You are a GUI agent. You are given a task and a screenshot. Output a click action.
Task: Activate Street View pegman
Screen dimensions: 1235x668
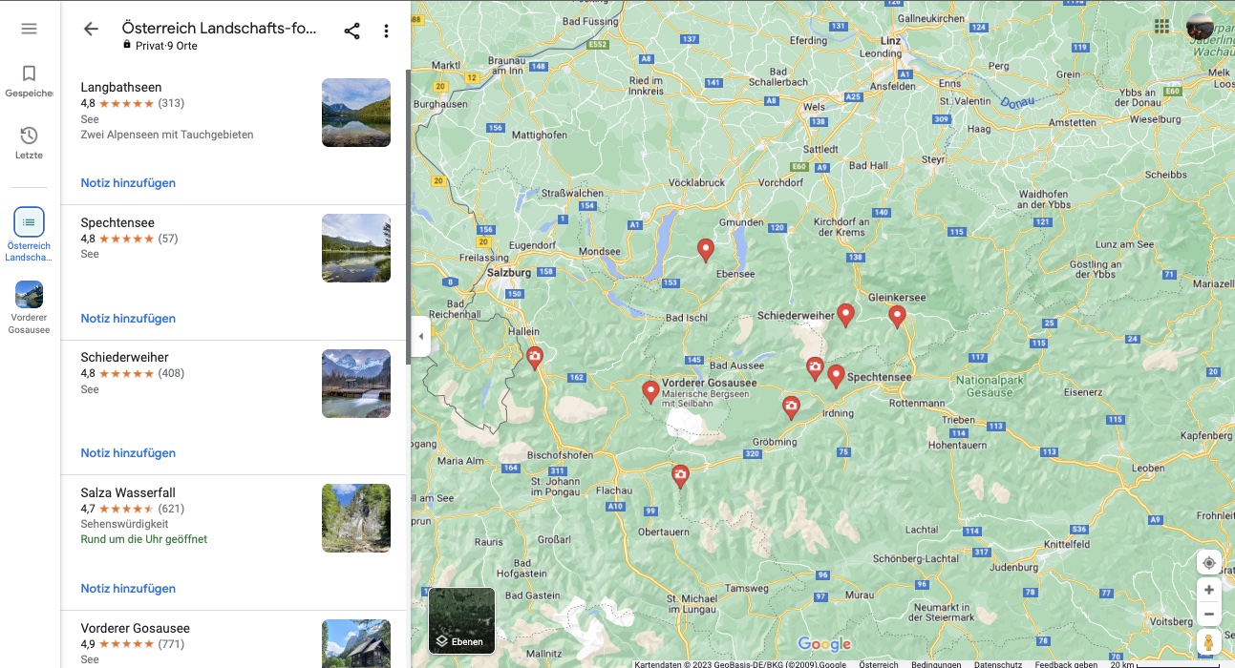[1209, 642]
